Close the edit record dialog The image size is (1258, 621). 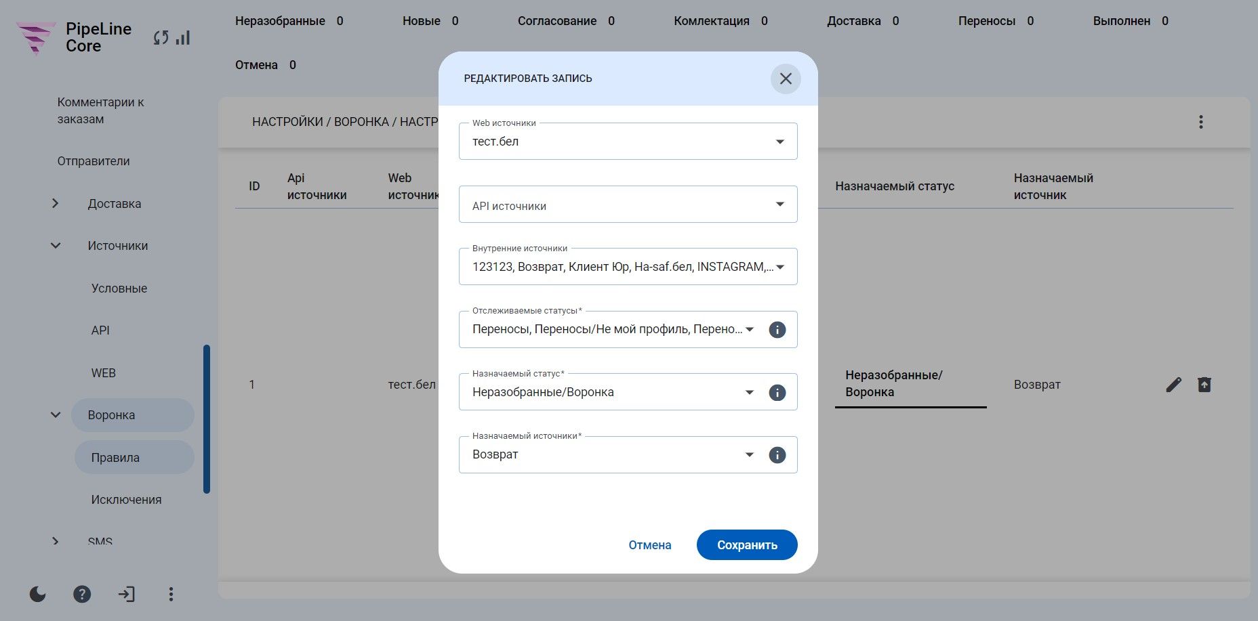pos(786,79)
